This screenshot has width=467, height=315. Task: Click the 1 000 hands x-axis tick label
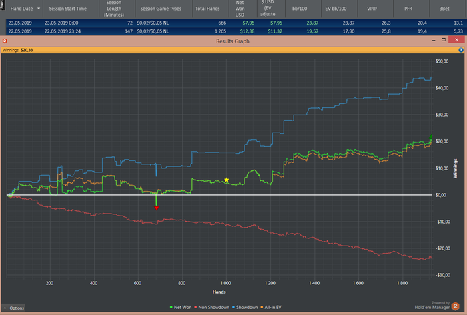pos(225,283)
